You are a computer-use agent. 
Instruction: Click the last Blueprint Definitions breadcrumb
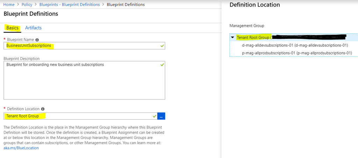click(x=126, y=5)
